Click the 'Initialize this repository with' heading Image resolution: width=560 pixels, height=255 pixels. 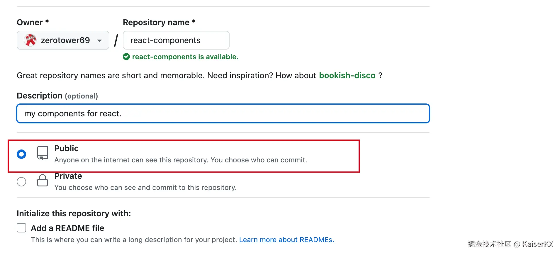pos(74,213)
